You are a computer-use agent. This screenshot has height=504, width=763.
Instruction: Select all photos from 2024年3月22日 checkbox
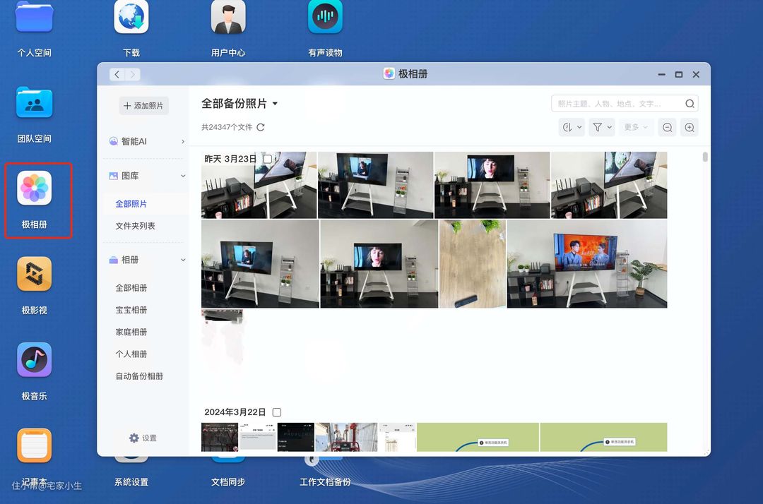click(277, 412)
